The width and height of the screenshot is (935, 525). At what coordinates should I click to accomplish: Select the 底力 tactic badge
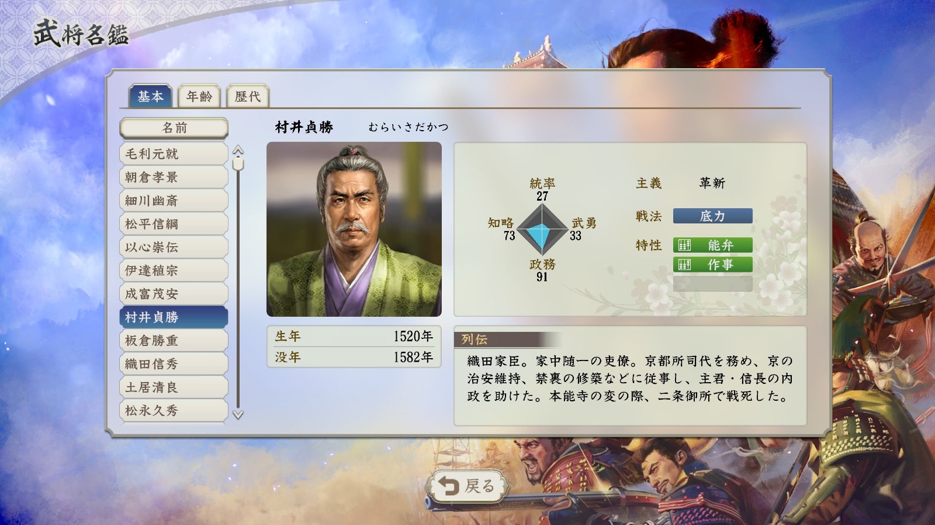pos(712,216)
